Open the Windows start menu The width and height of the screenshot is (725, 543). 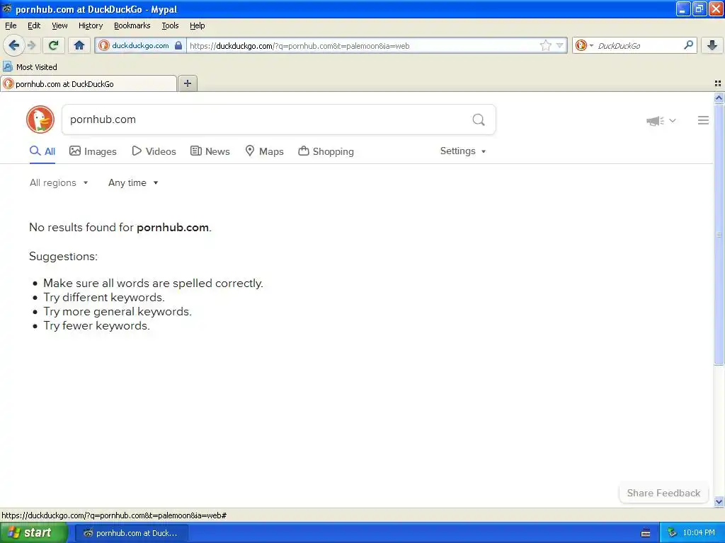[34, 533]
